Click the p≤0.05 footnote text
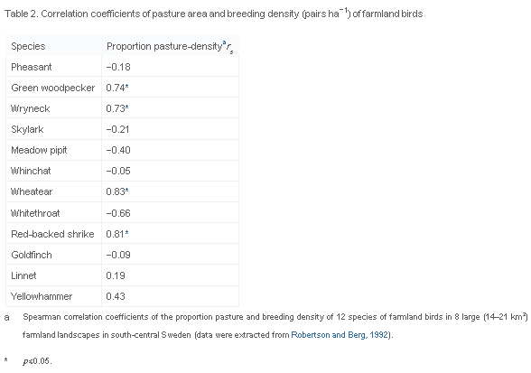 (x=37, y=361)
